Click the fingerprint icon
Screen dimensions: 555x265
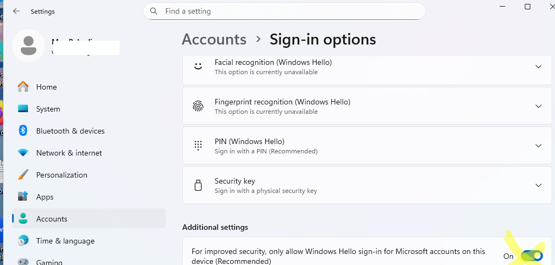point(198,106)
